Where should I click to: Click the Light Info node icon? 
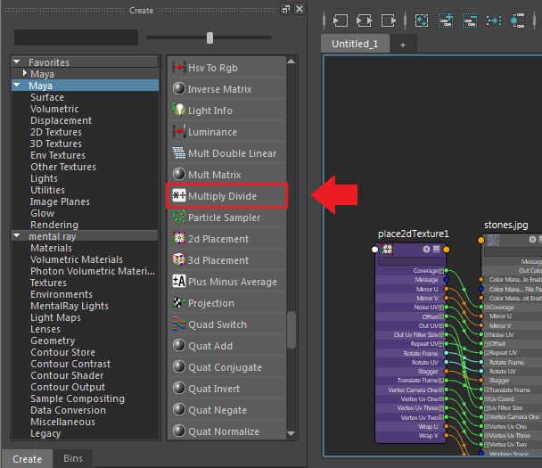[x=178, y=111]
